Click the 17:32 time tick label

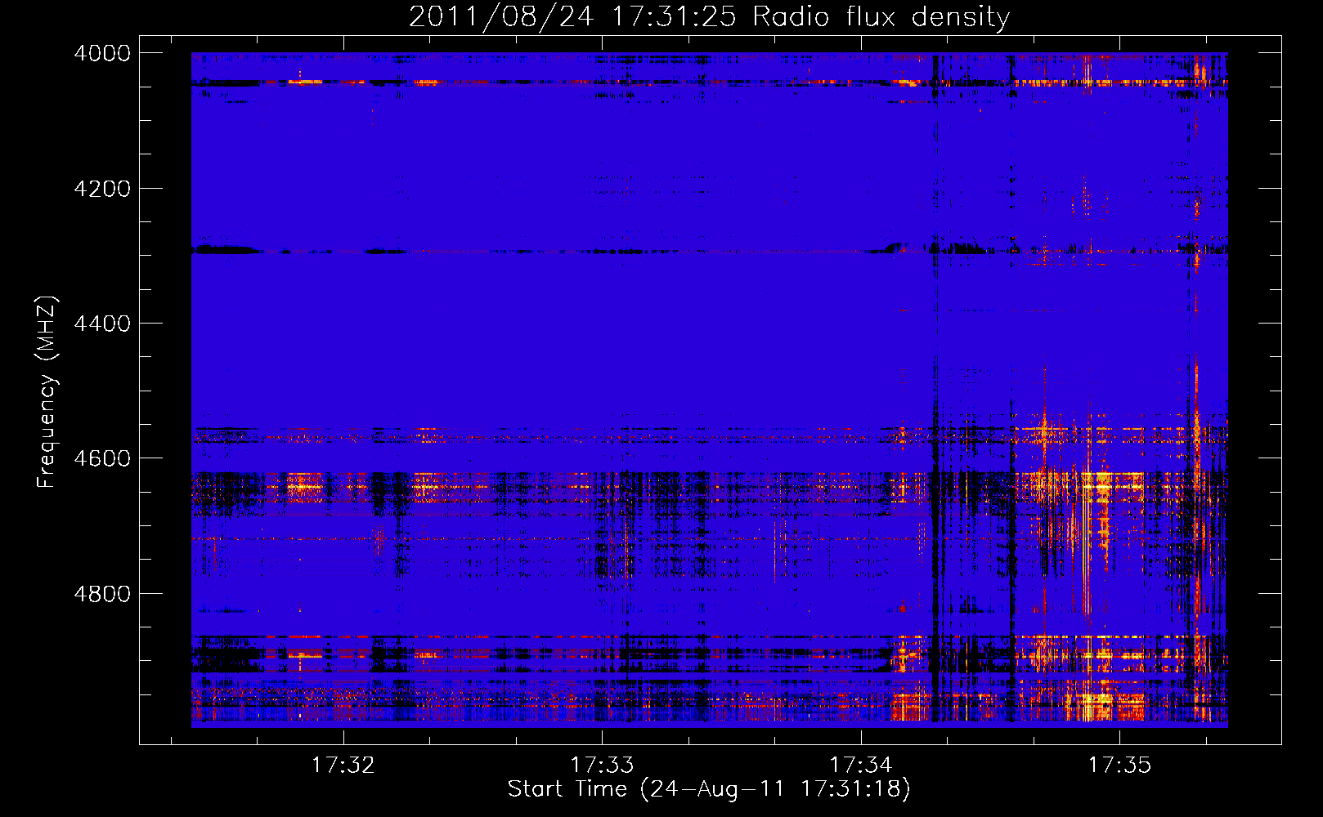pos(343,766)
